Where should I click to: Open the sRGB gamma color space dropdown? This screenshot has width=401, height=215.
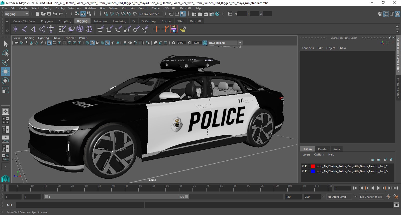pyautogui.click(x=225, y=43)
